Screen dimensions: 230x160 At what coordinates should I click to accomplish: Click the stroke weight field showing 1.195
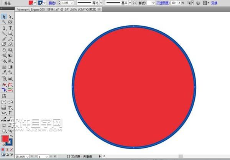(66, 3)
